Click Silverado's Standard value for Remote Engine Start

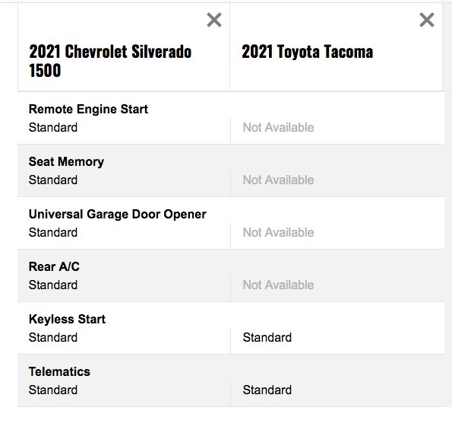click(53, 127)
